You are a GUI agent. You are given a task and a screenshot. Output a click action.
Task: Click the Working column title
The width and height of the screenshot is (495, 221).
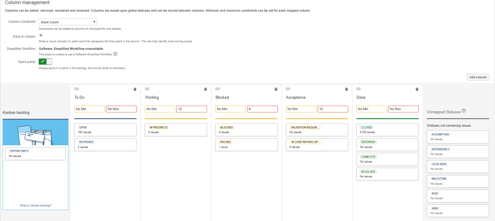(x=152, y=98)
